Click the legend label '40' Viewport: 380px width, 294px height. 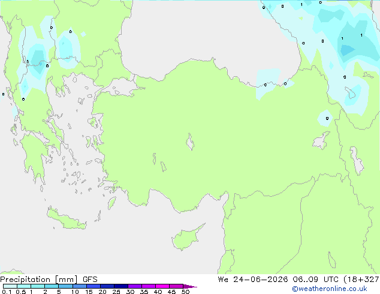tap(158, 292)
